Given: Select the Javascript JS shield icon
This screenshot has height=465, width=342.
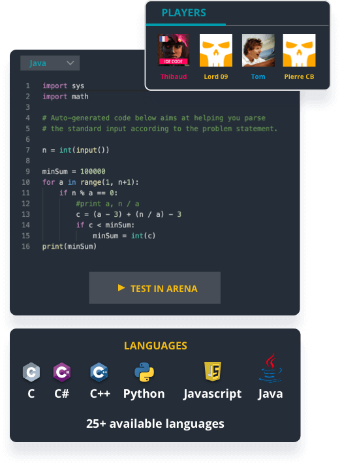Looking at the screenshot, I should tap(213, 371).
